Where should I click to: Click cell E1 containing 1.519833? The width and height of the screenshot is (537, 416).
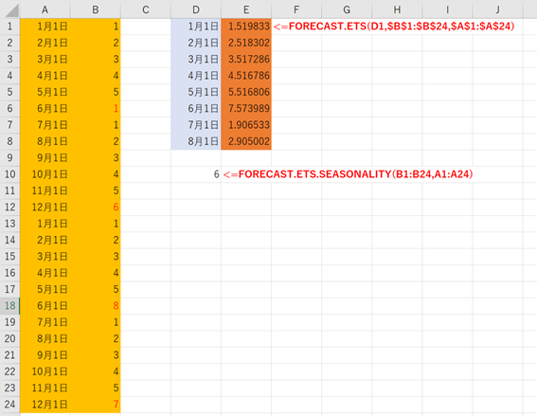click(246, 27)
